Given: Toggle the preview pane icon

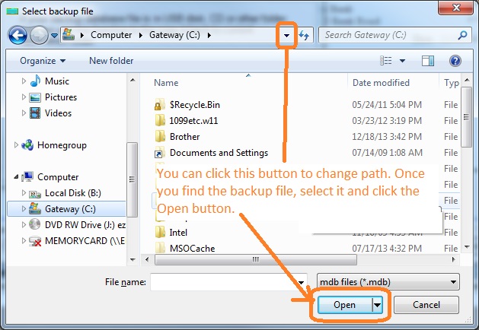Looking at the screenshot, I should (x=428, y=60).
